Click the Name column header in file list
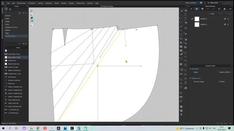 pyautogui.click(x=18, y=48)
